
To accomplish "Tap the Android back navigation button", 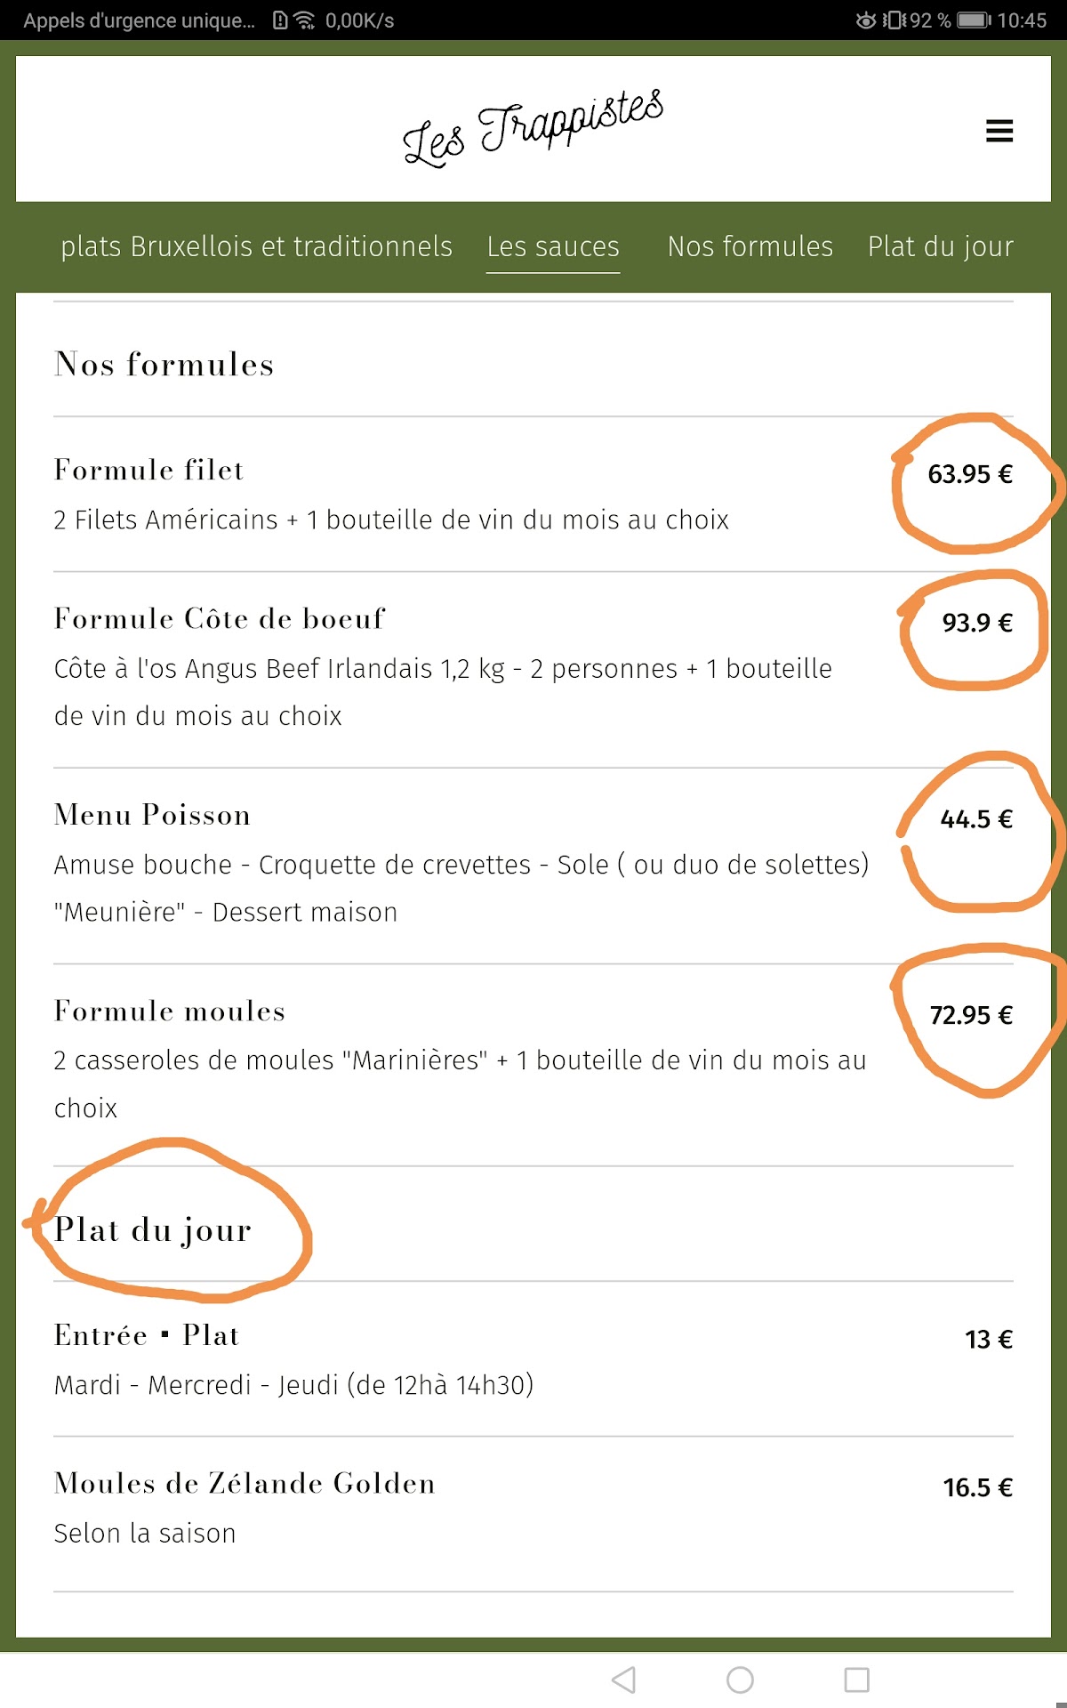I will (x=624, y=1680).
